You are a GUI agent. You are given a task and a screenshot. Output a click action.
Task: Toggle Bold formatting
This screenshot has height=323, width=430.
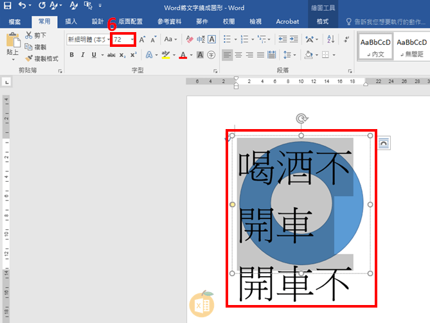pos(71,55)
